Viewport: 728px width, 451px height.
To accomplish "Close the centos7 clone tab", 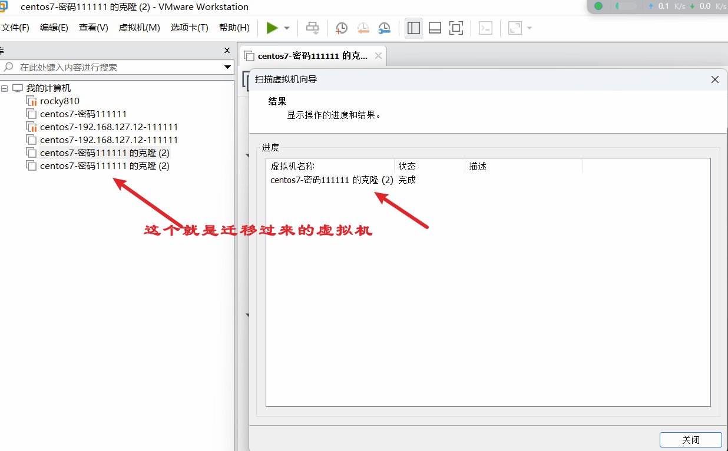I will pos(378,56).
